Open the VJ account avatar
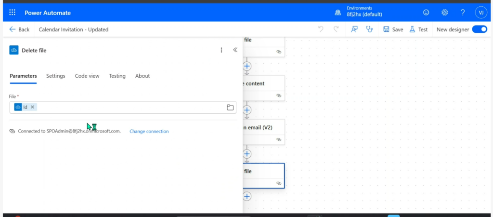This screenshot has width=493, height=217. [481, 13]
